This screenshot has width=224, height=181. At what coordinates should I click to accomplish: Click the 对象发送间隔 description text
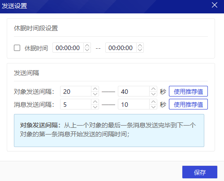(x=108, y=130)
